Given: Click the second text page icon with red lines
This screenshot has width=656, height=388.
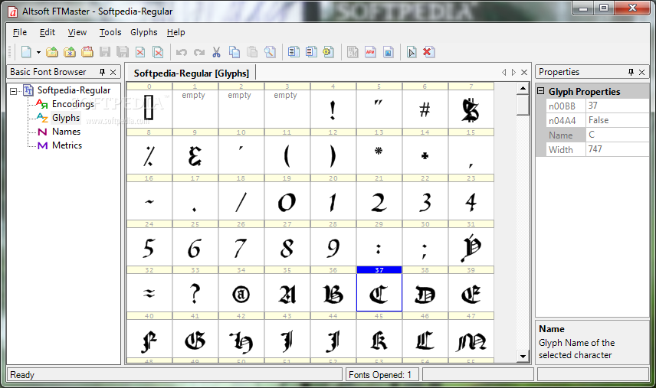Looking at the screenshot, I should [311, 52].
